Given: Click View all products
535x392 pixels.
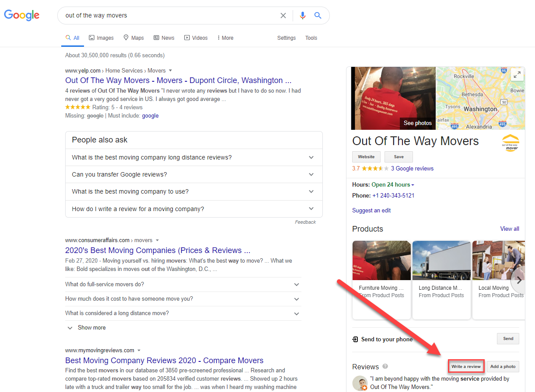Looking at the screenshot, I should click(510, 229).
